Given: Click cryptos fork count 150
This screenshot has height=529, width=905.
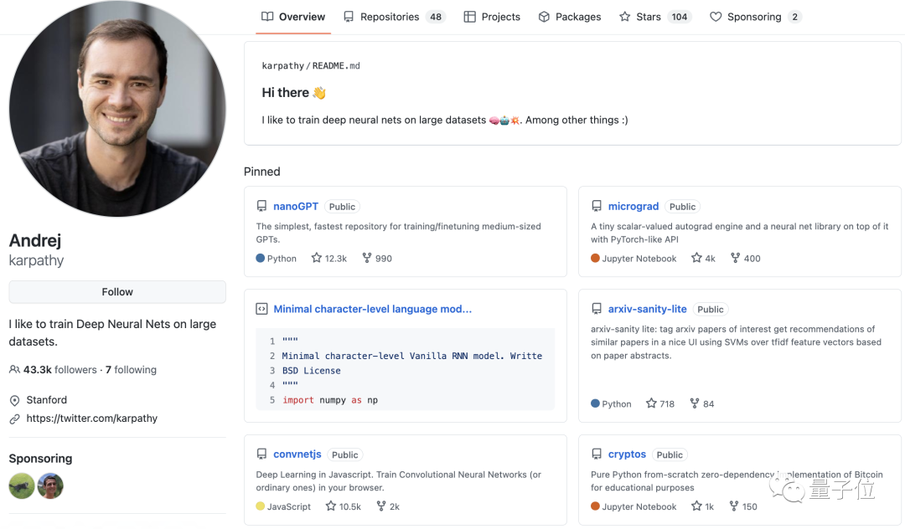Looking at the screenshot, I should (x=742, y=506).
